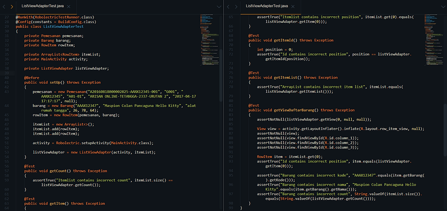Click the 'View view = activity.getLayoutInflater()' line
Viewport: 447px width, 211px height.
pyautogui.click(x=341, y=129)
